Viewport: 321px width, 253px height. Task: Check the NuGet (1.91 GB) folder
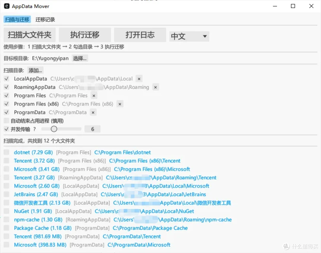coord(7,211)
